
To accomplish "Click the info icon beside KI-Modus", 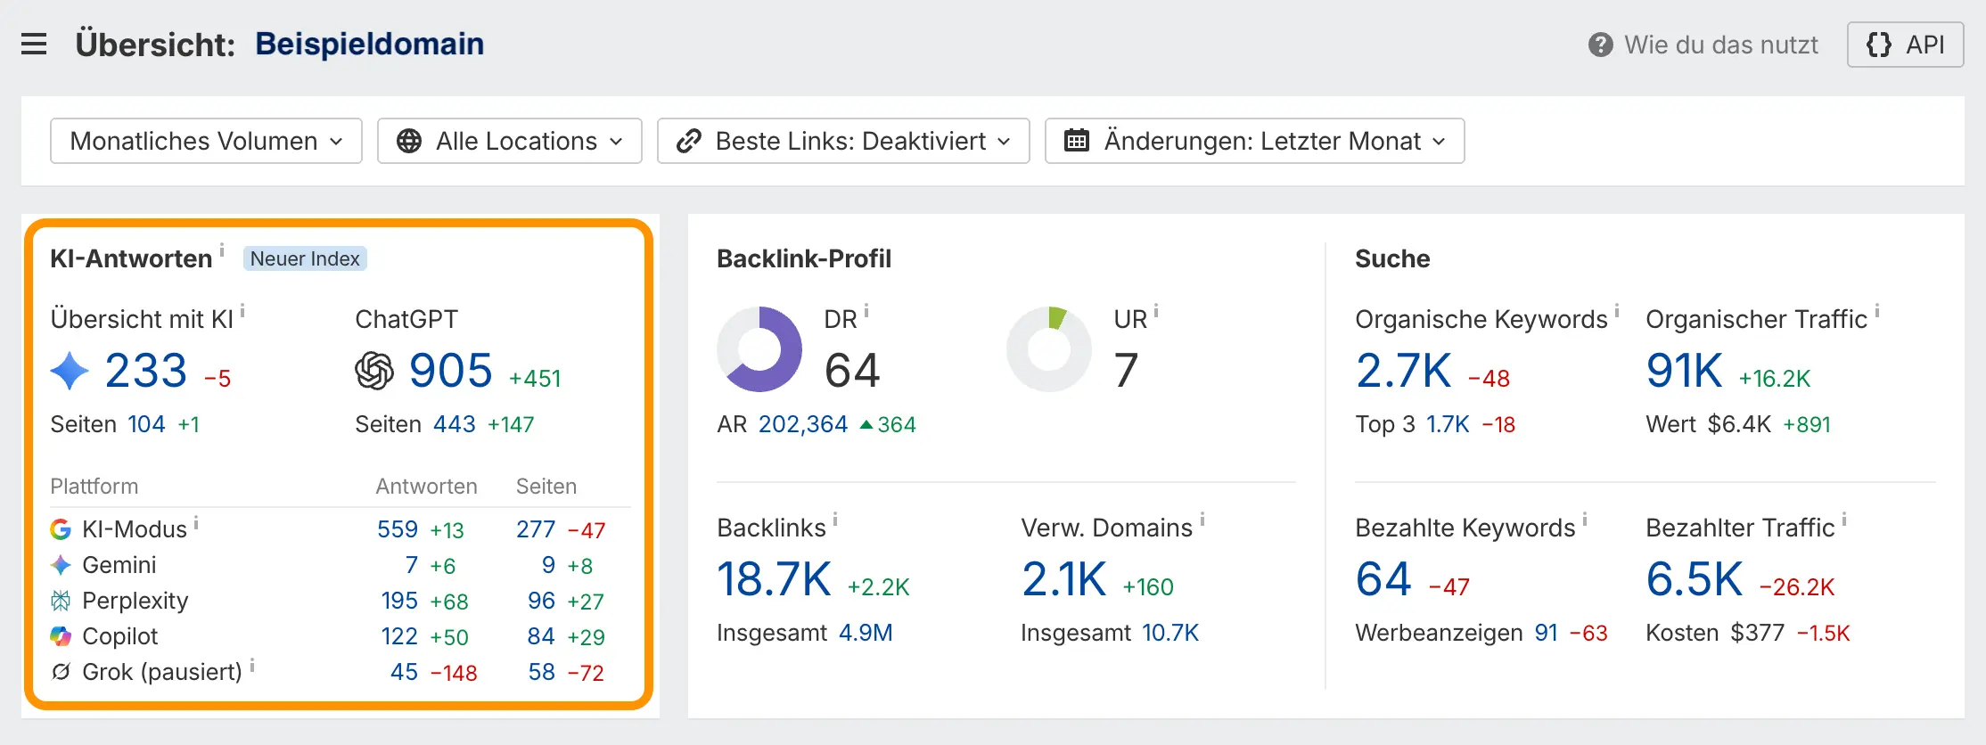I will [x=196, y=522].
